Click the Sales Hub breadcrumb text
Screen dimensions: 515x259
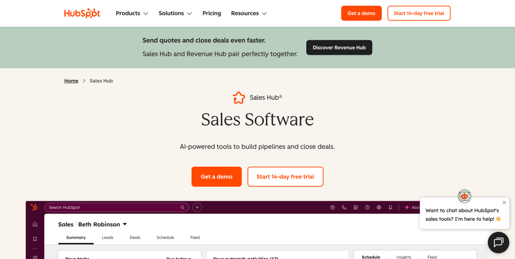pyautogui.click(x=101, y=81)
